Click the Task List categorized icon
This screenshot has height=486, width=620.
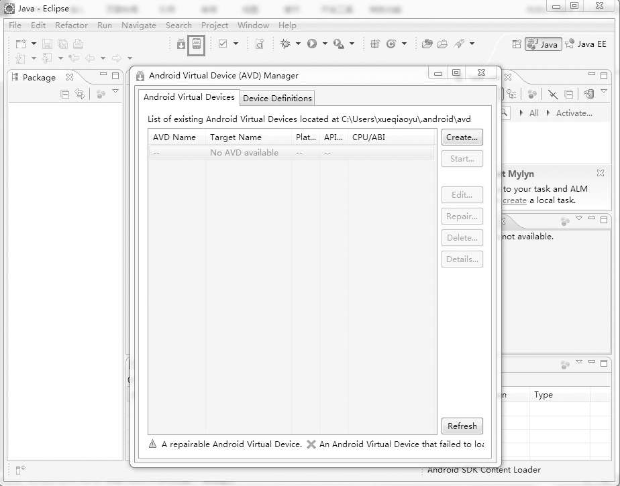(511, 94)
